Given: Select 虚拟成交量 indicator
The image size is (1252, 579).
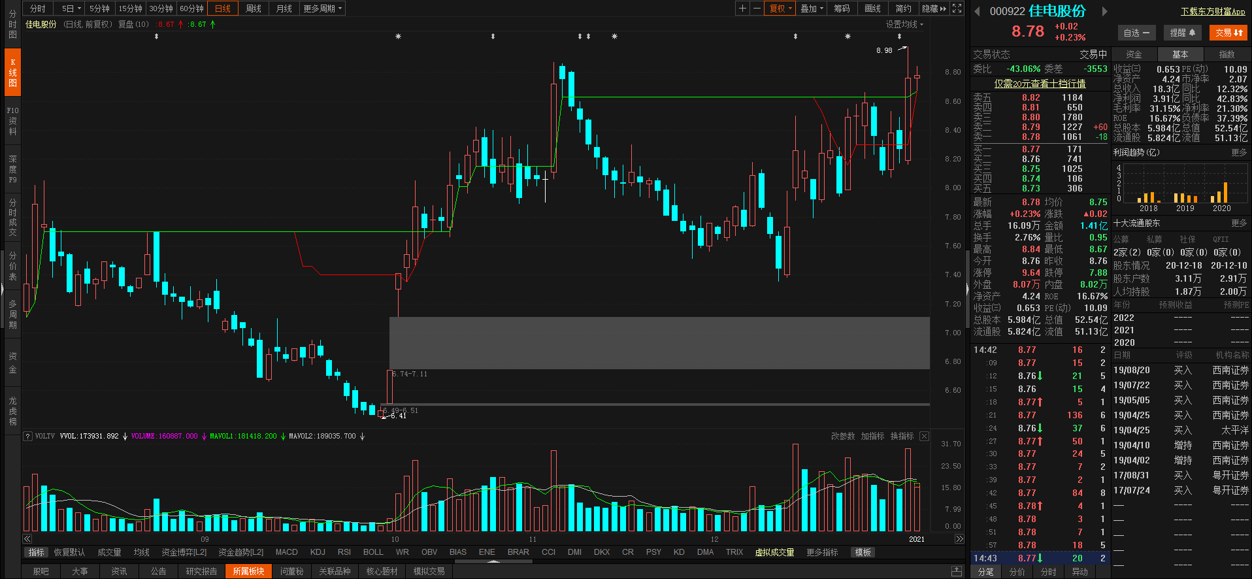Looking at the screenshot, I should point(774,552).
